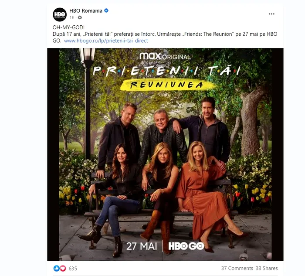The image size is (305, 276).
Task: Open the three-dot post options menu
Action: pyautogui.click(x=271, y=14)
